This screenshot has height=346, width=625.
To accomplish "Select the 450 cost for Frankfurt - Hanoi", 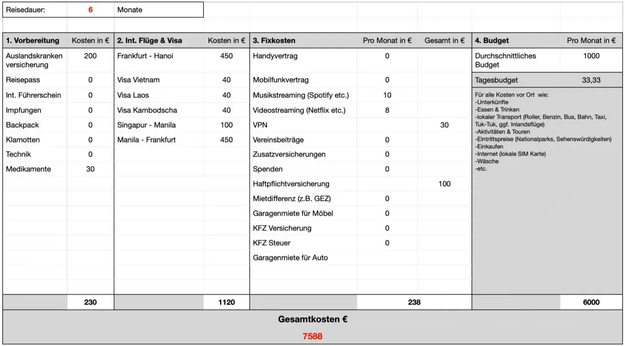I will coord(227,56).
